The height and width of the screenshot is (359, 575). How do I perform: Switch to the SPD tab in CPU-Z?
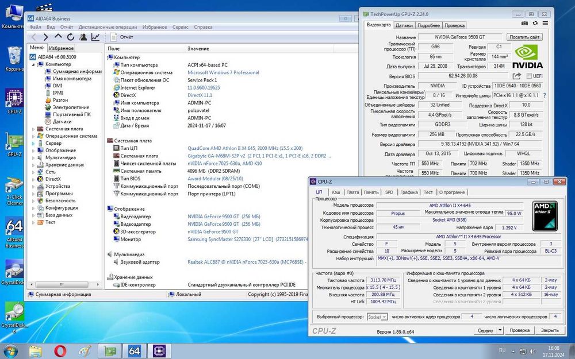tap(389, 192)
